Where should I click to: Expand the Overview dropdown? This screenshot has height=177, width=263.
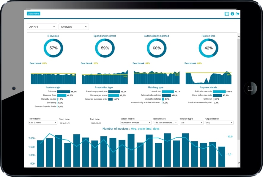74,27
